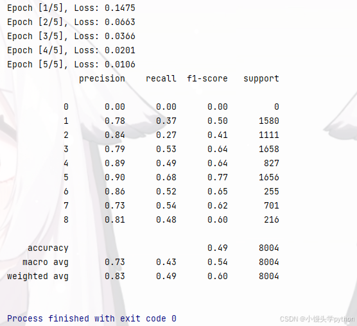Viewport: 357px width, 326px height.
Task: Select the line 'Epoch [4/5], Loss: 0.0201'
Action: (x=71, y=51)
